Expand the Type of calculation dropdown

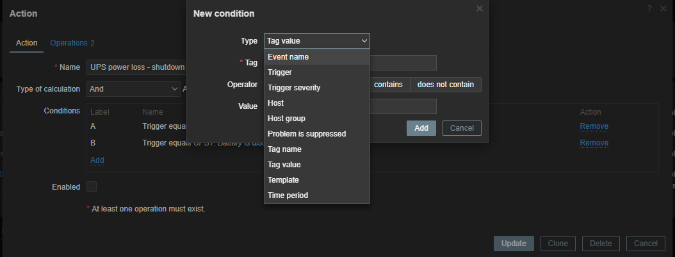click(x=133, y=89)
